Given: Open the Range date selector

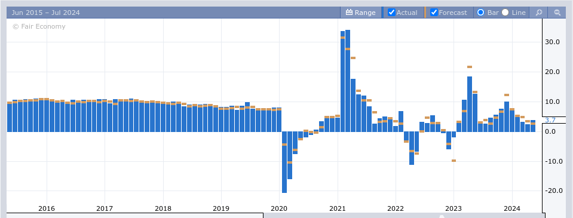Looking at the screenshot, I should [361, 13].
